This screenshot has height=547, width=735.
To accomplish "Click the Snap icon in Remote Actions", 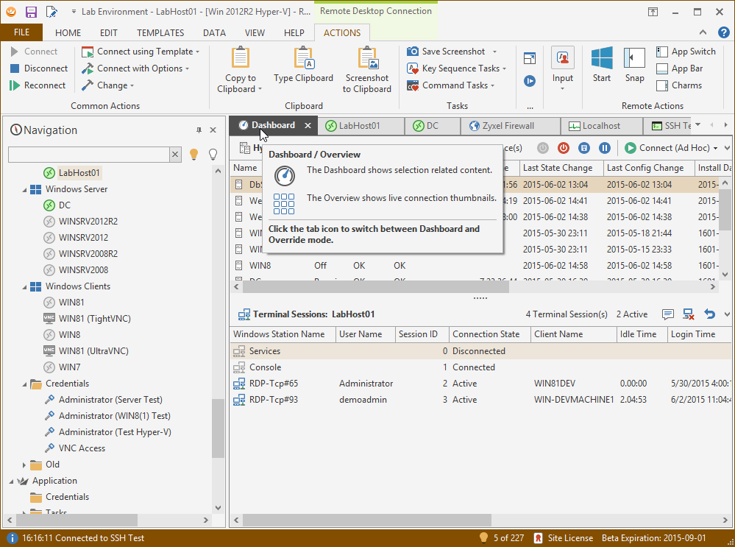I will coord(633,66).
